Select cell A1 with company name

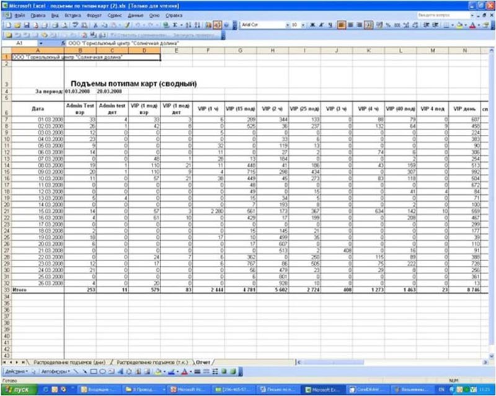tap(37, 57)
